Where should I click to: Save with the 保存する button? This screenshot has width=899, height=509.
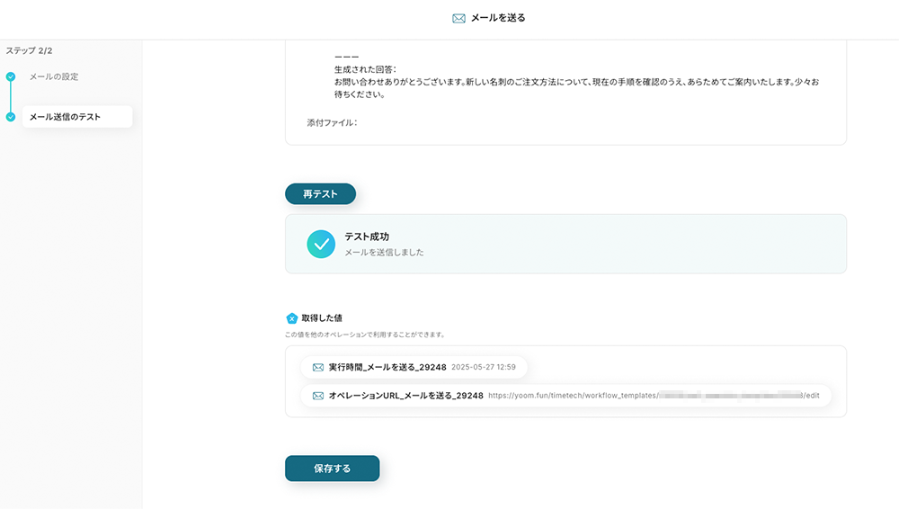[332, 469]
